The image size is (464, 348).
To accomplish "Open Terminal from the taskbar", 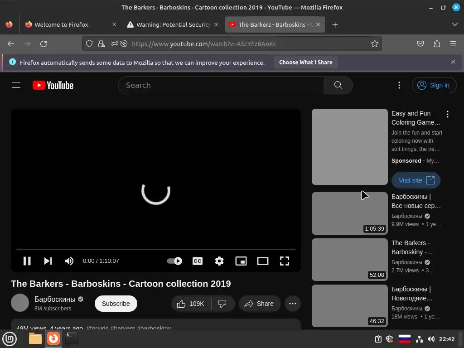I will click(x=71, y=339).
